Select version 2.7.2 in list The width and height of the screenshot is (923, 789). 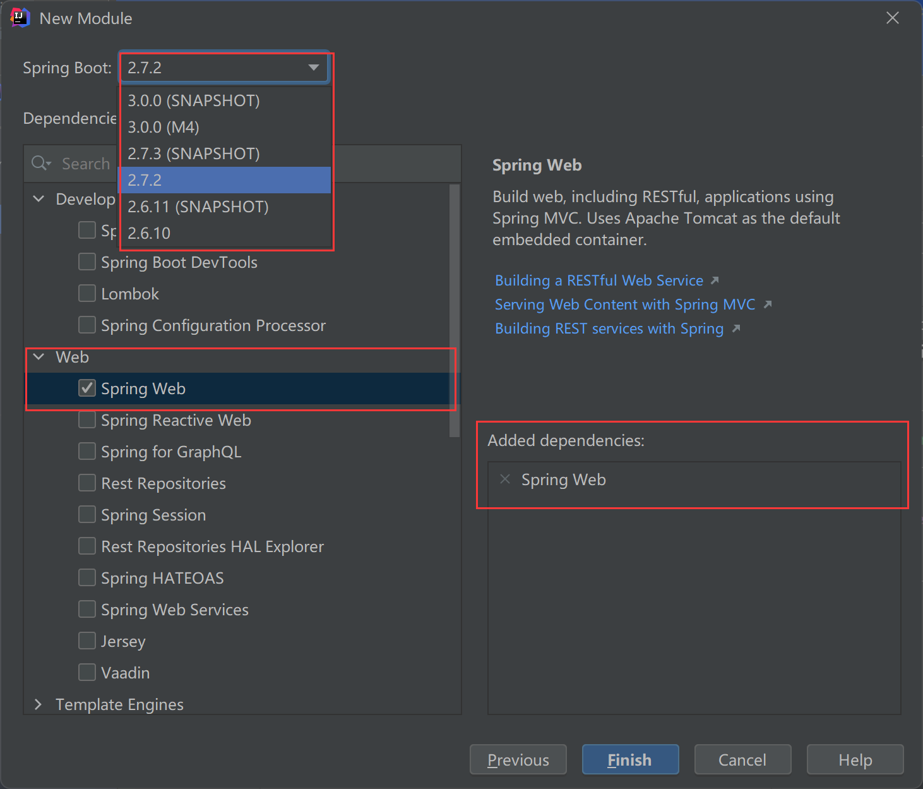225,180
